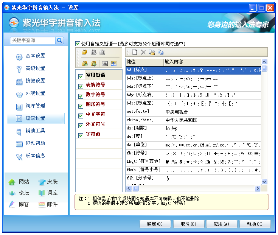The image size is (278, 235).
Task: Click the 词库管理 book icon
Action: coord(19,107)
